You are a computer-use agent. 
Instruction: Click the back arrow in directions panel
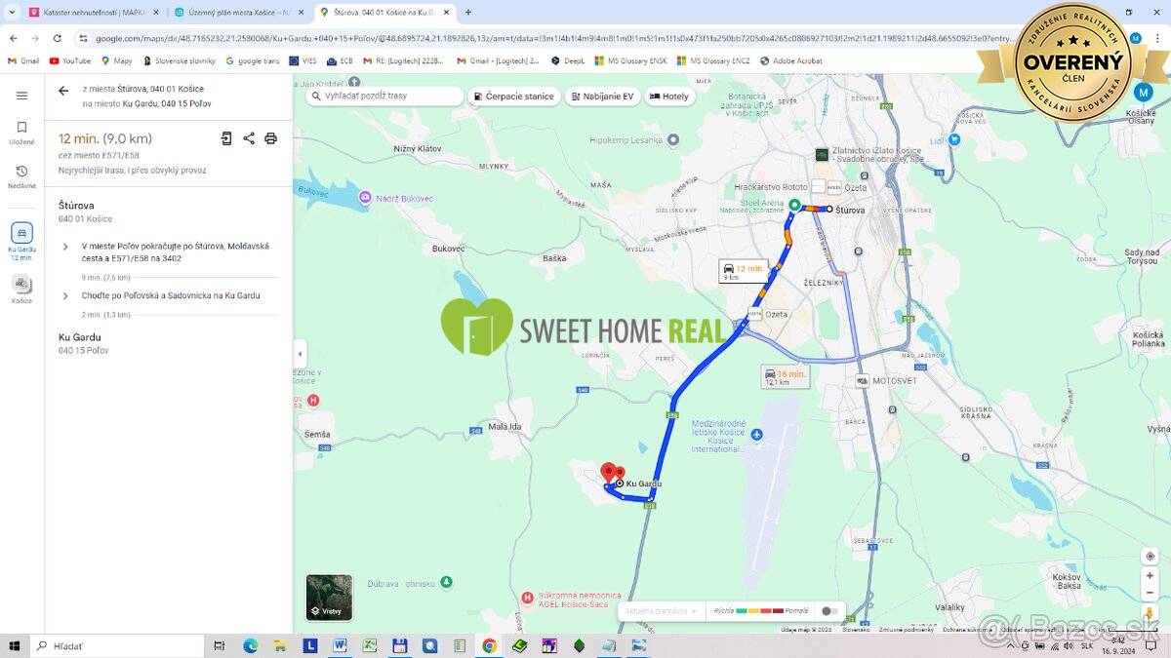pyautogui.click(x=63, y=91)
